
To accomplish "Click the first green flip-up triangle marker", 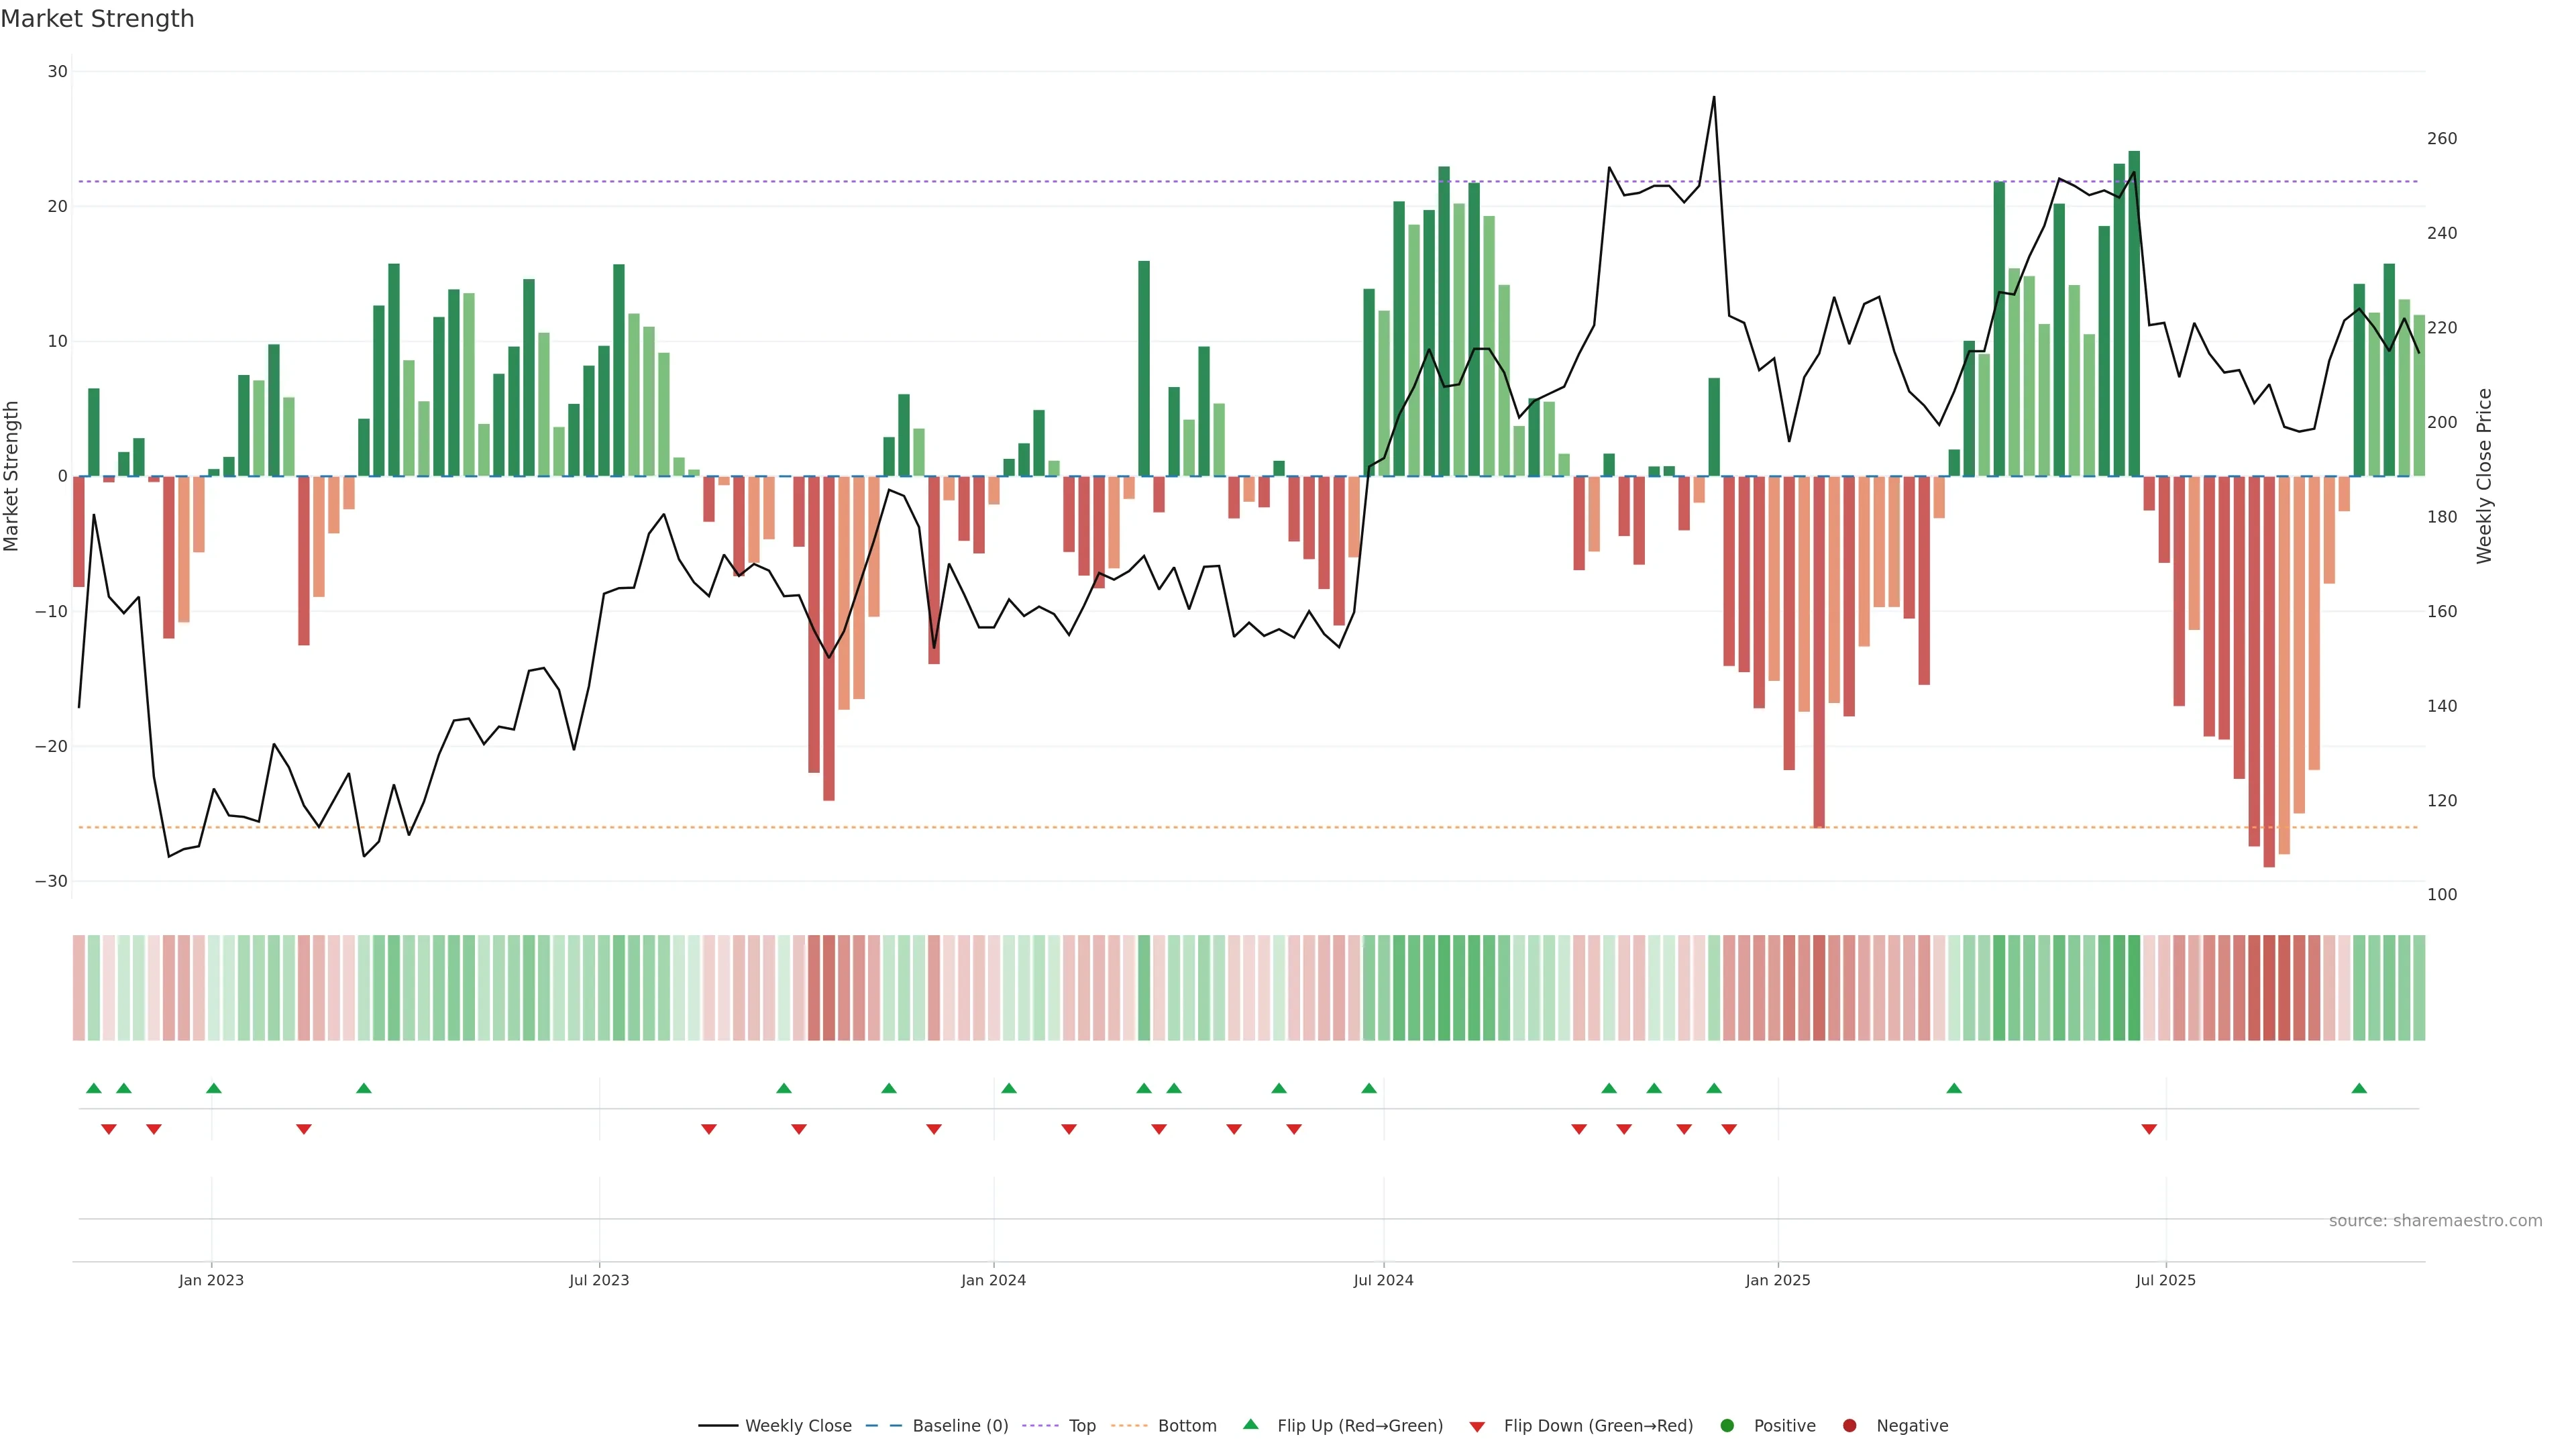I will [94, 1088].
